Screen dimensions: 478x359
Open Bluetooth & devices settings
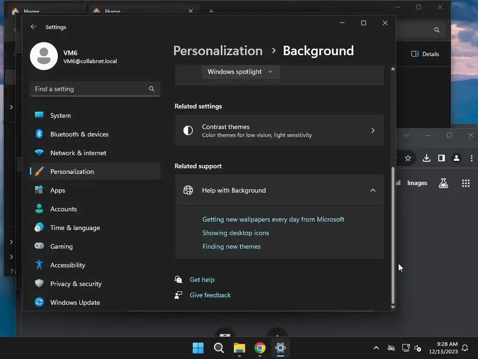(95, 134)
